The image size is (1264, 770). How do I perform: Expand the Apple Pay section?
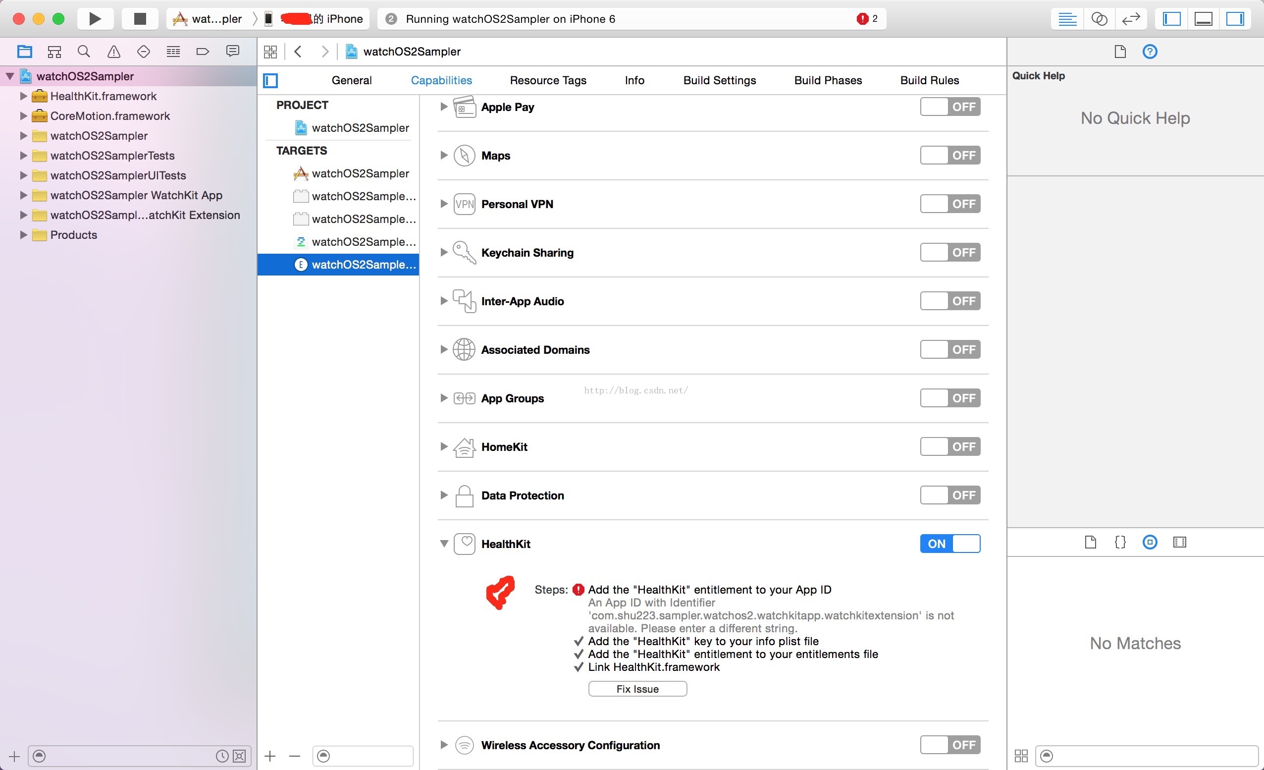tap(444, 107)
